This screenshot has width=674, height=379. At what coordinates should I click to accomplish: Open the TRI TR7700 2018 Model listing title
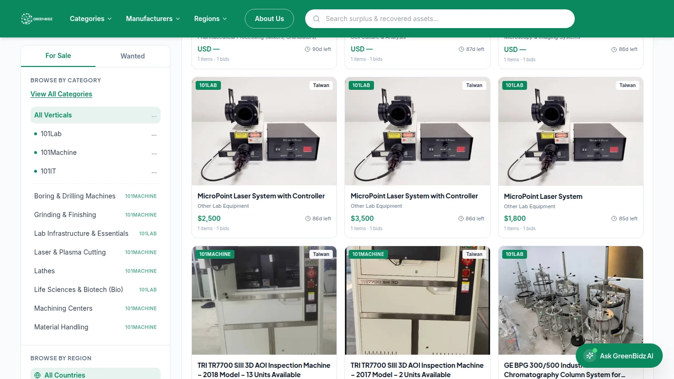coord(264,370)
